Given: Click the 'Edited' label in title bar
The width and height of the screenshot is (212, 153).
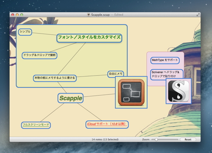Looking at the screenshot, I should 119,15.
